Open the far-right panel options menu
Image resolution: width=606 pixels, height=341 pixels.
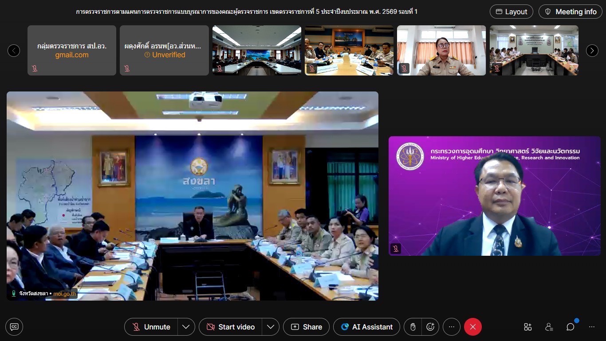point(592,327)
